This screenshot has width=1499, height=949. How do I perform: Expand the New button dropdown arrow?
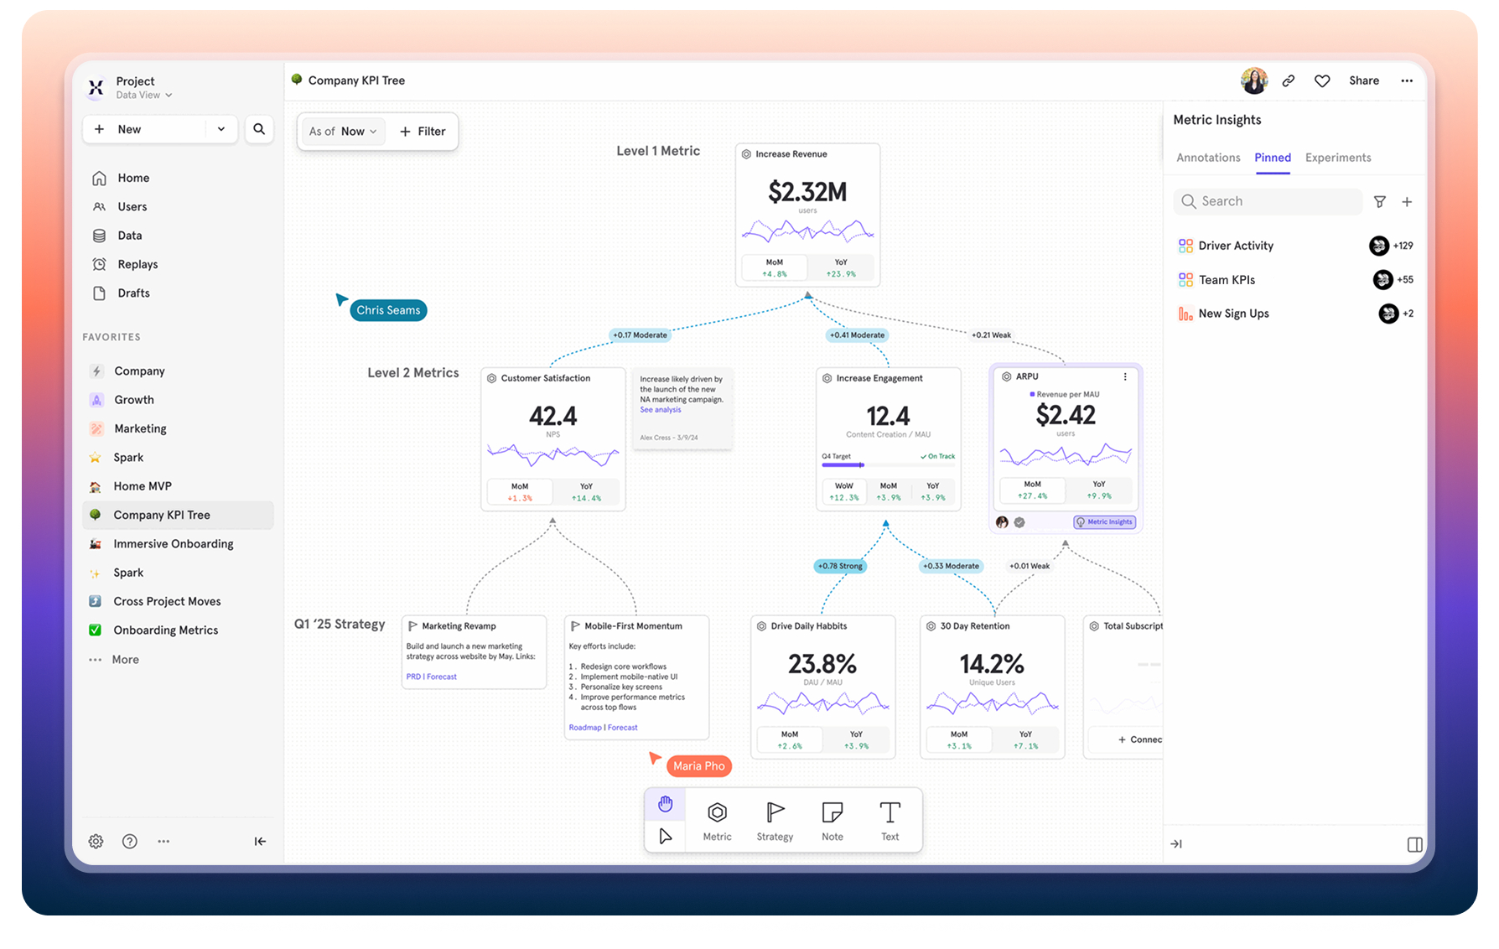click(x=221, y=129)
